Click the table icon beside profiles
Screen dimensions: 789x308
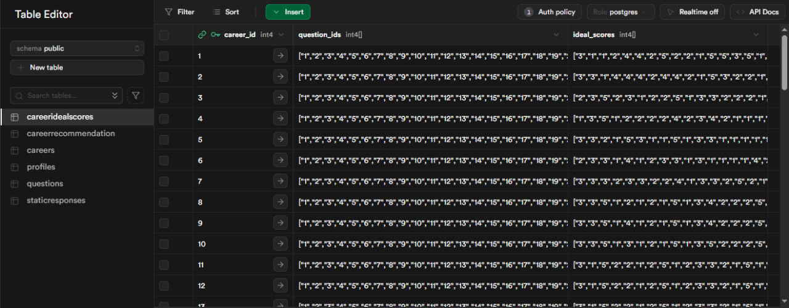tap(15, 167)
